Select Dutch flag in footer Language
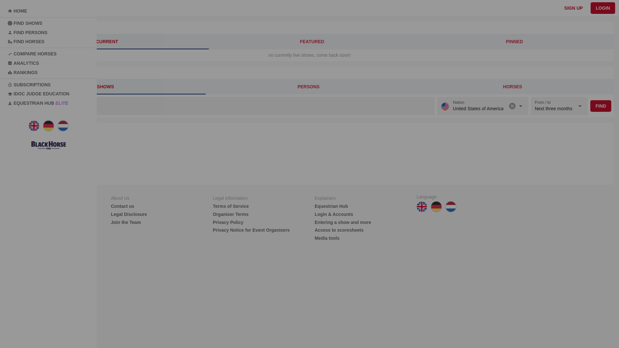The height and width of the screenshot is (348, 619). click(x=451, y=207)
